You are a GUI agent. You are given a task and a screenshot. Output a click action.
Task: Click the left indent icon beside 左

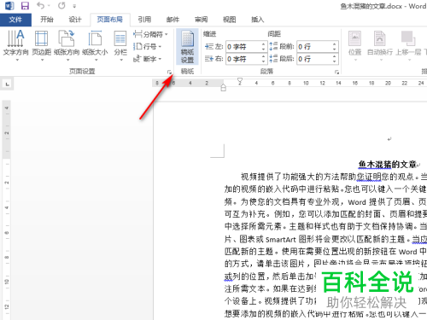tap(209, 47)
